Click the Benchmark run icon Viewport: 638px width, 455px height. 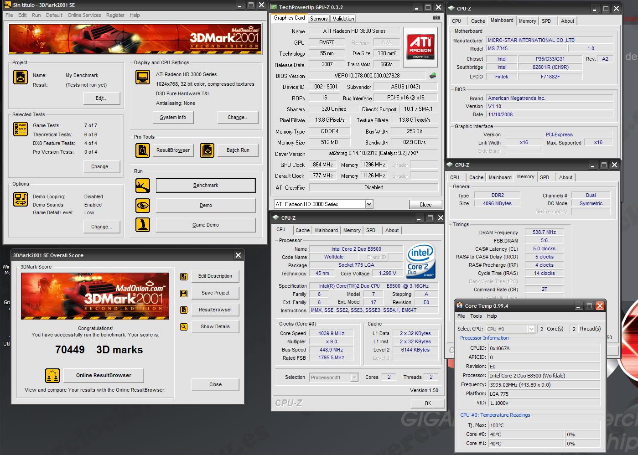pos(143,186)
